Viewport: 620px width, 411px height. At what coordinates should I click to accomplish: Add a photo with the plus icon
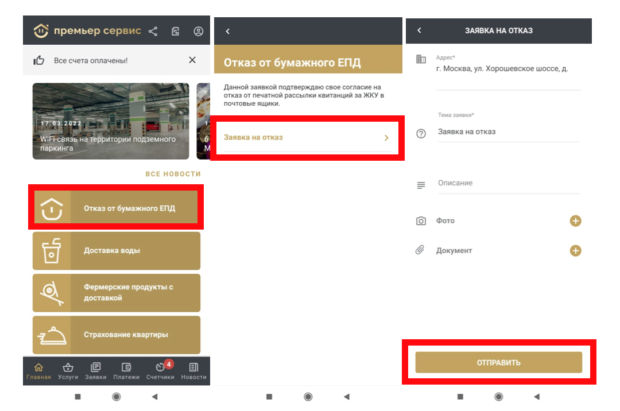click(x=575, y=221)
